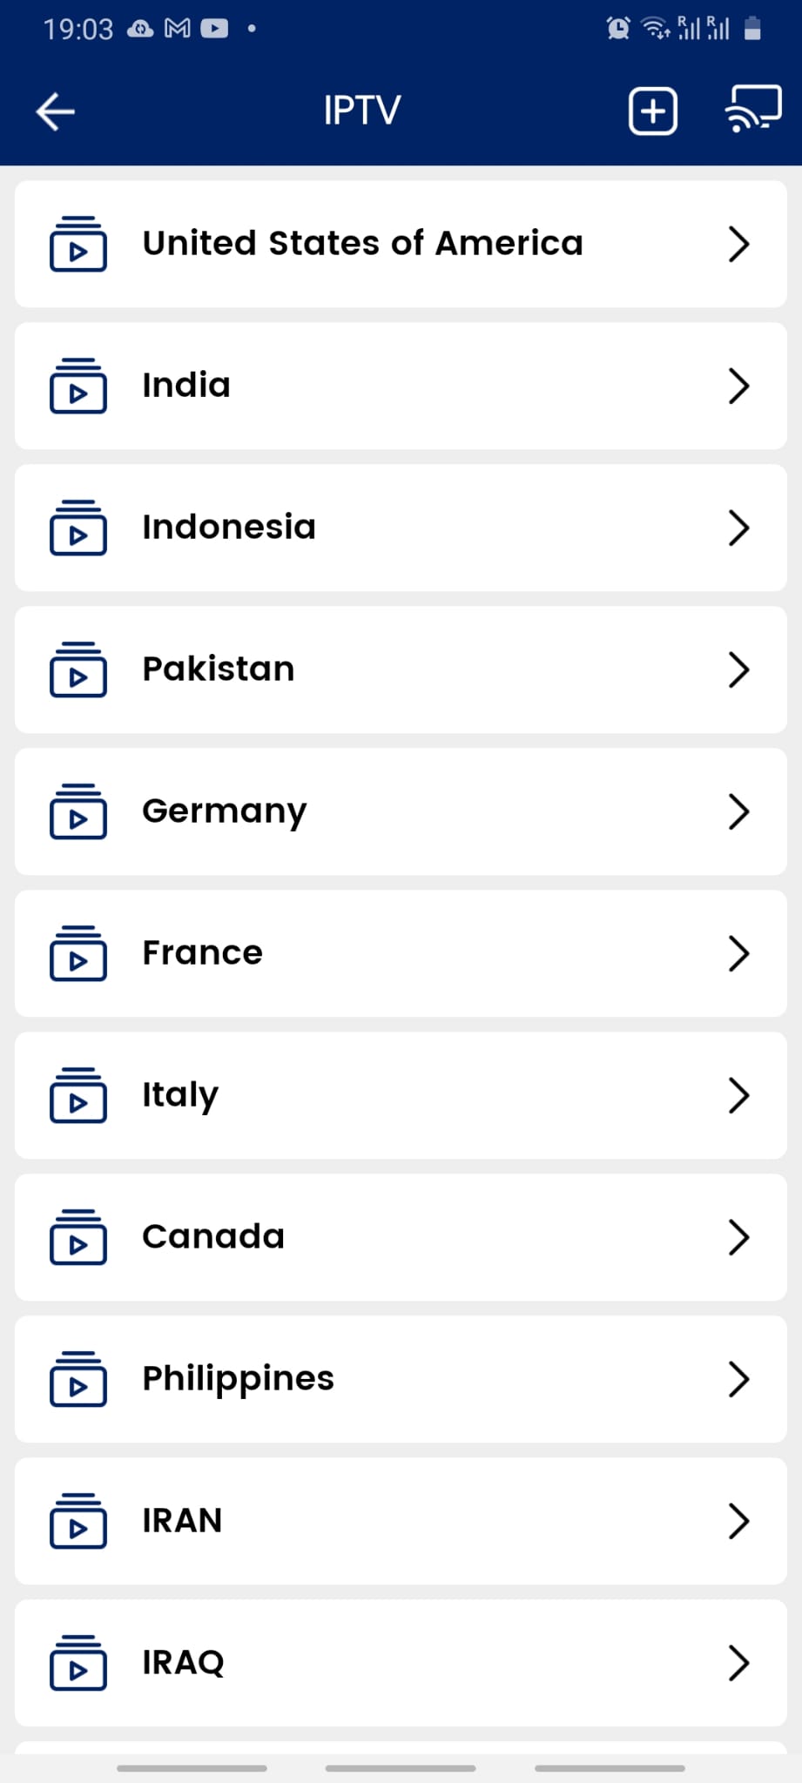802x1783 pixels.
Task: Tap the playlist icon next to Canada
Action: point(78,1237)
